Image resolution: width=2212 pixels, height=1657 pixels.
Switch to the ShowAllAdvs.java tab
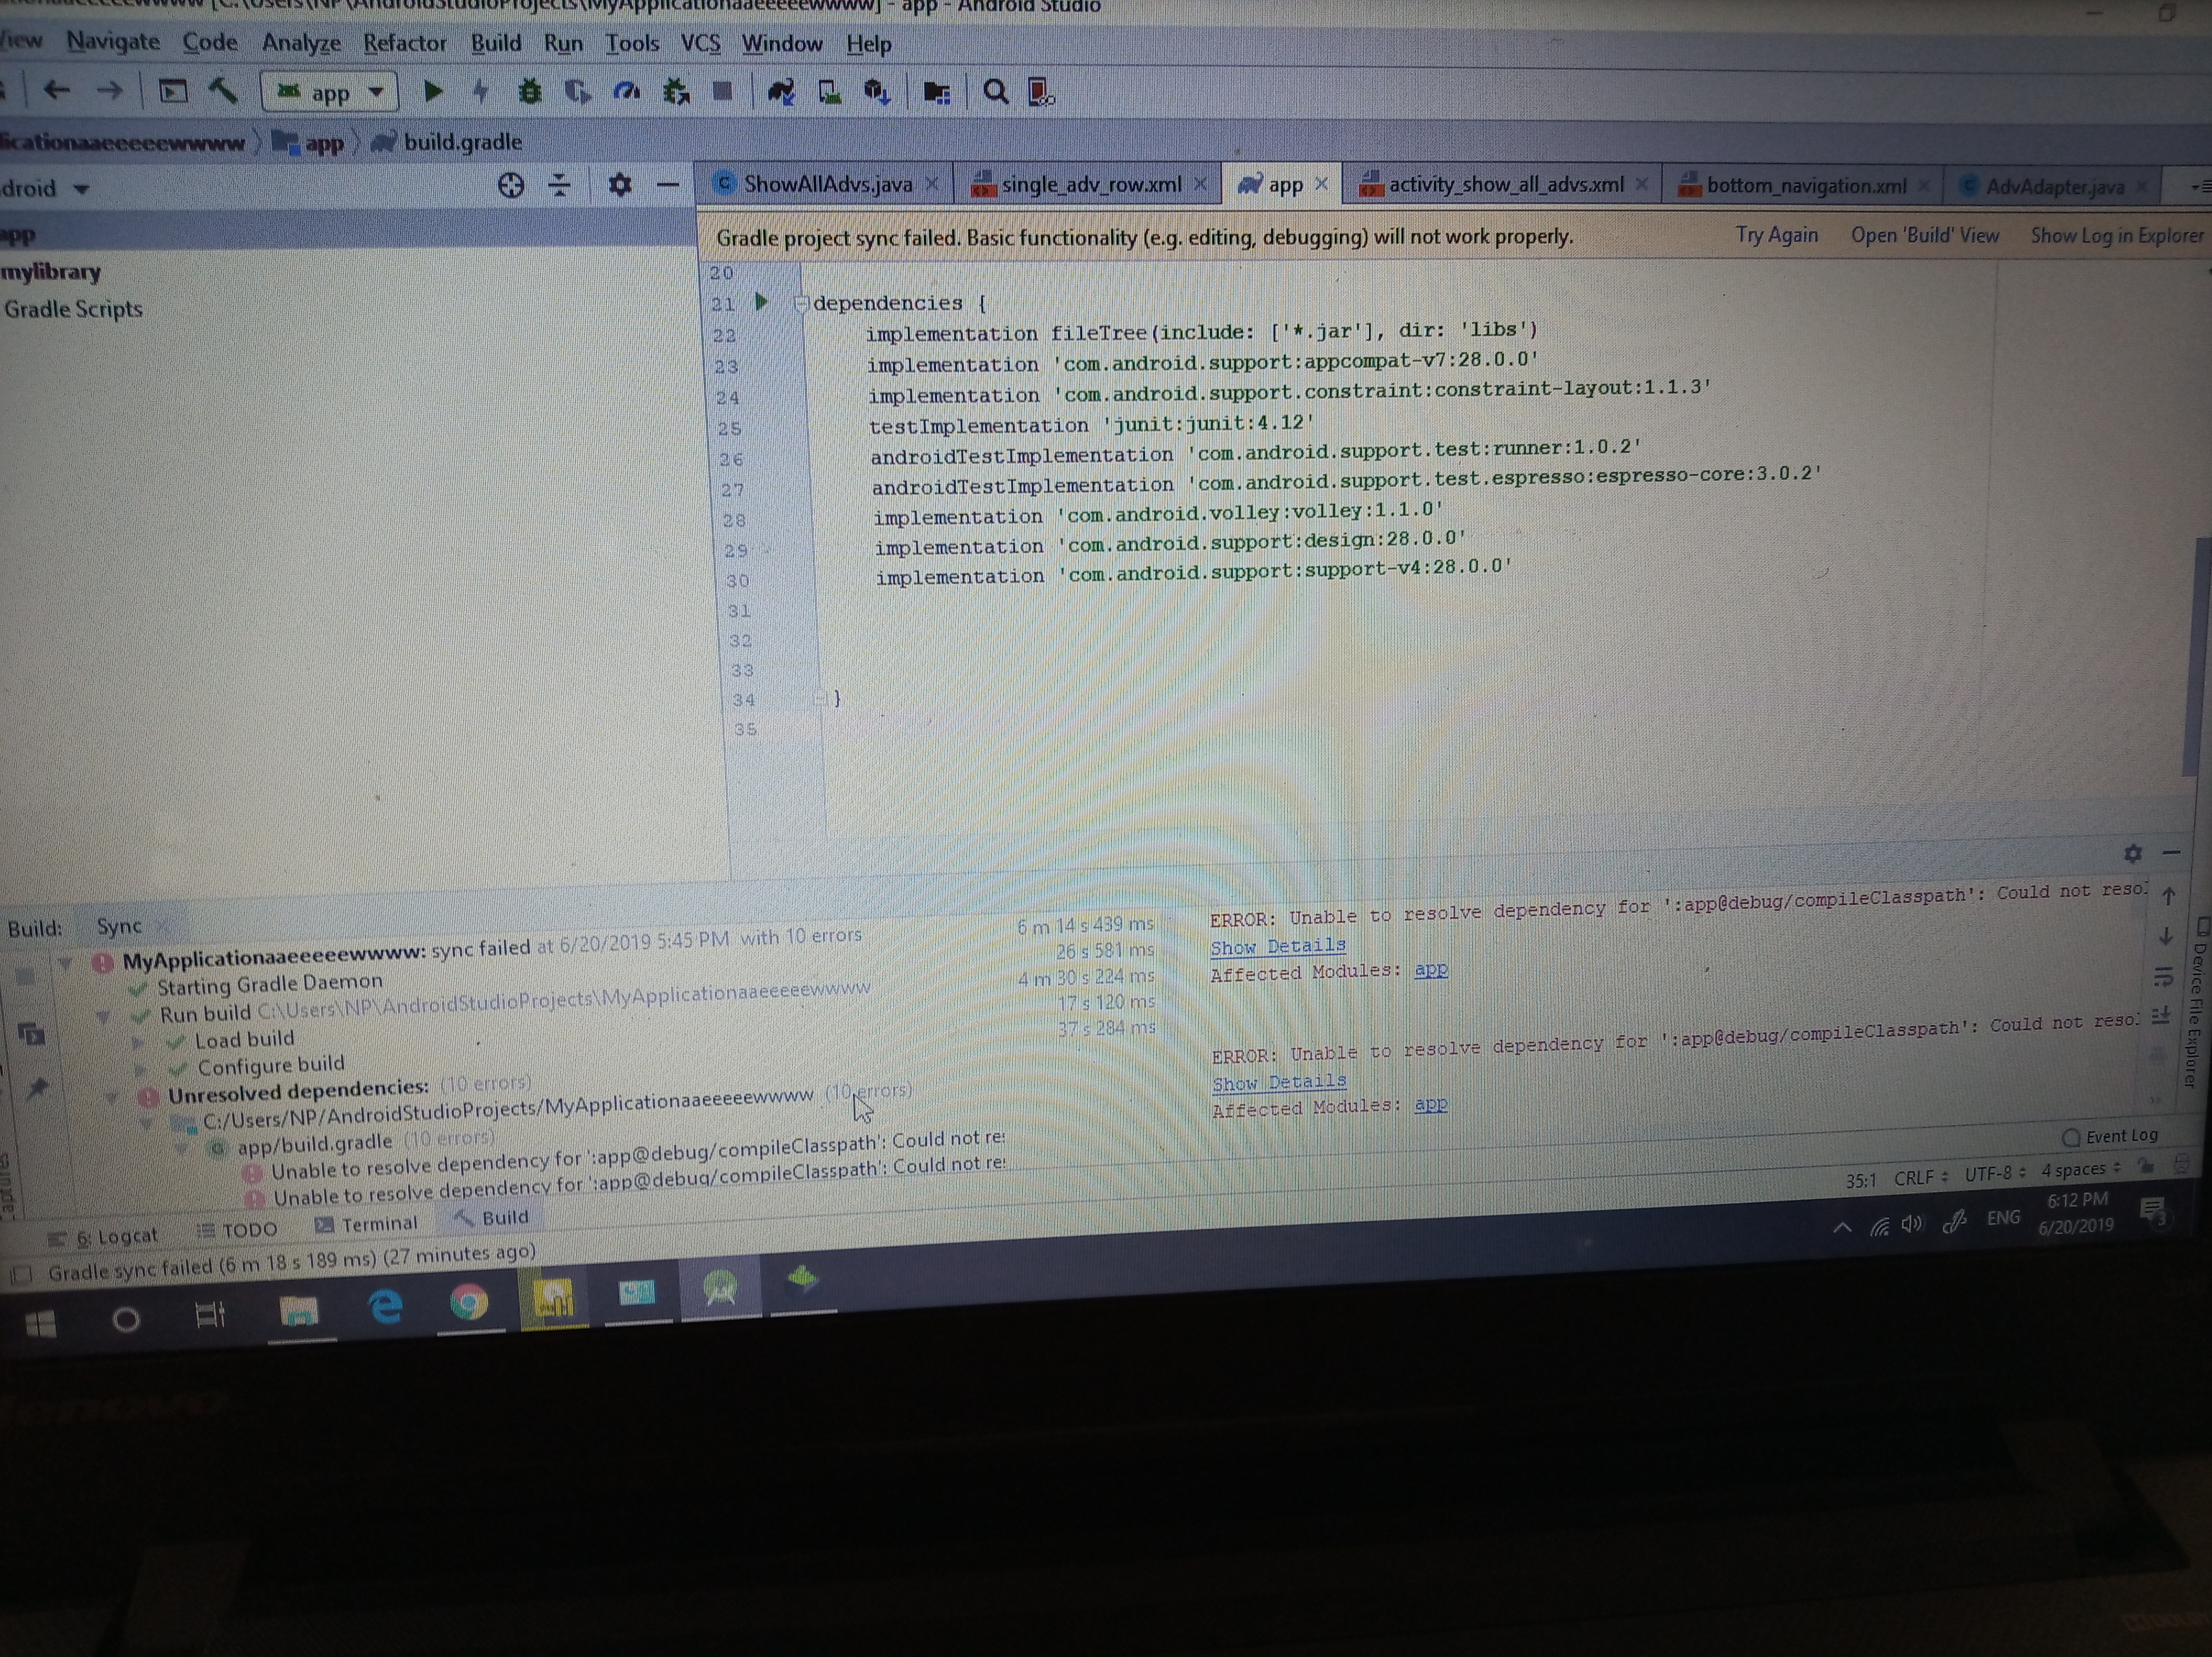(x=827, y=184)
